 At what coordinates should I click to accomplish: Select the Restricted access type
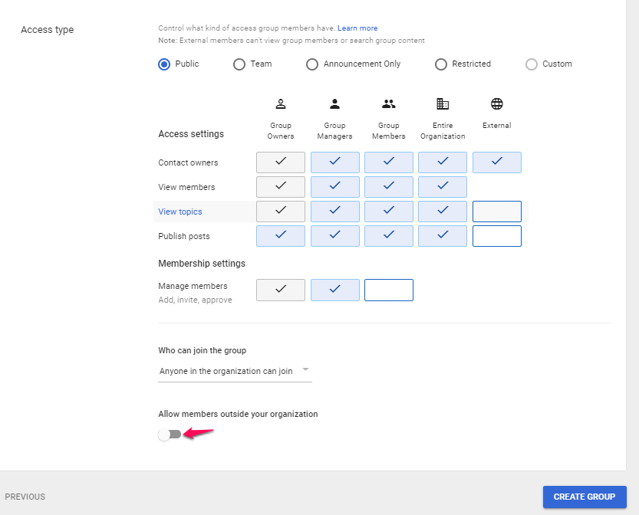pos(441,64)
